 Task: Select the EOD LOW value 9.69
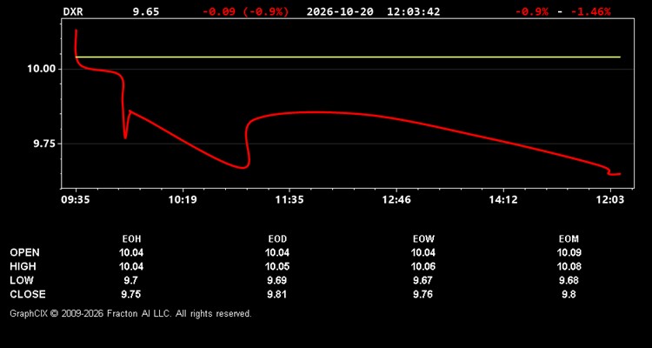(x=277, y=280)
